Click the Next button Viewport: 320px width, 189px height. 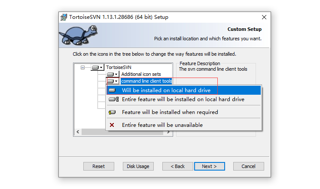(x=209, y=166)
